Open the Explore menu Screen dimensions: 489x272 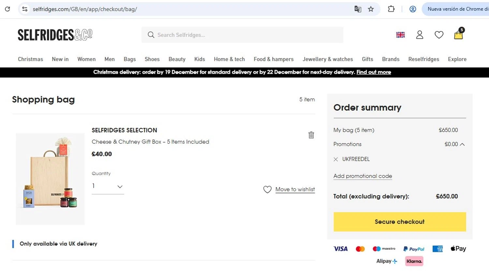pos(457,59)
